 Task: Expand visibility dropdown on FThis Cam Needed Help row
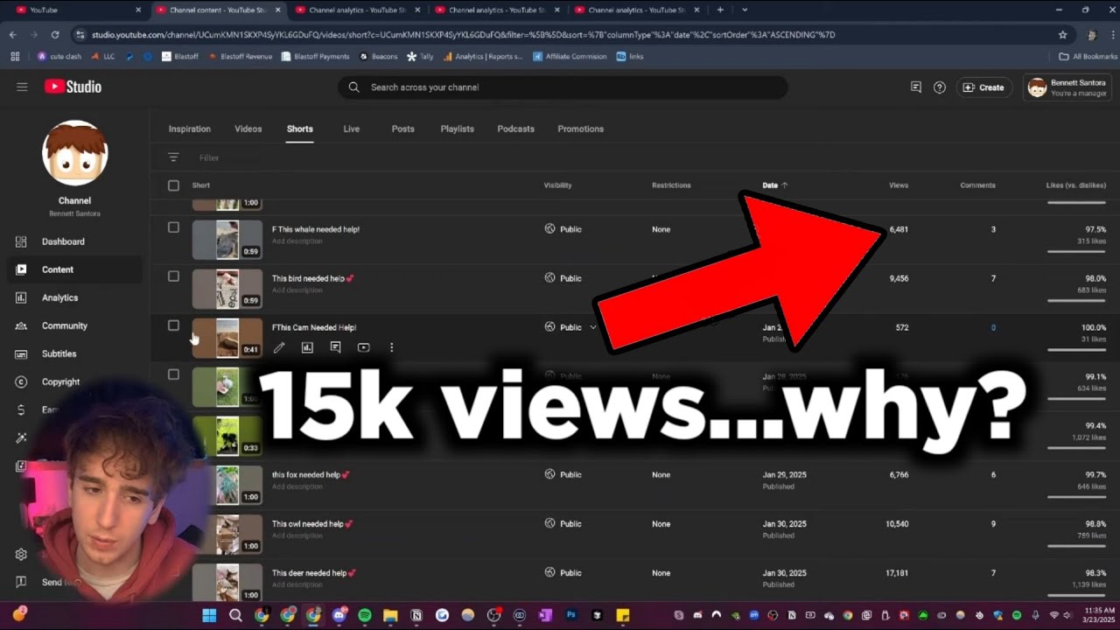point(593,327)
